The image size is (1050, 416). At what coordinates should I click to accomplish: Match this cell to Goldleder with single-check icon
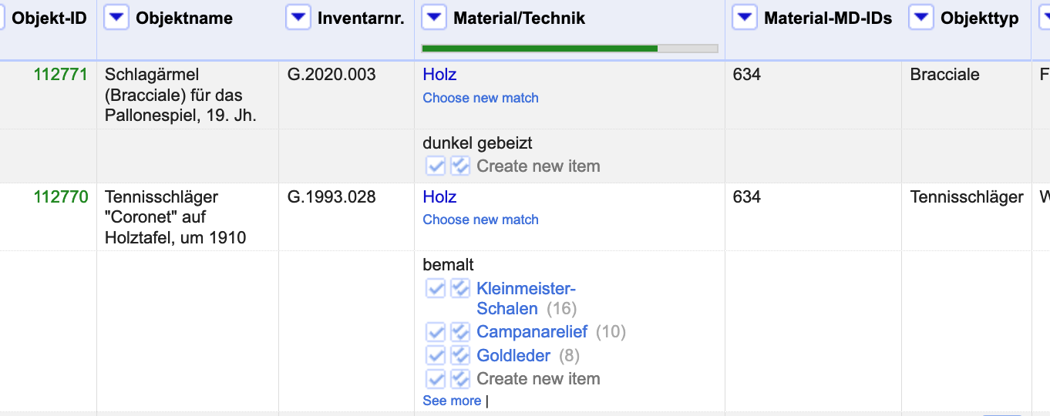436,356
